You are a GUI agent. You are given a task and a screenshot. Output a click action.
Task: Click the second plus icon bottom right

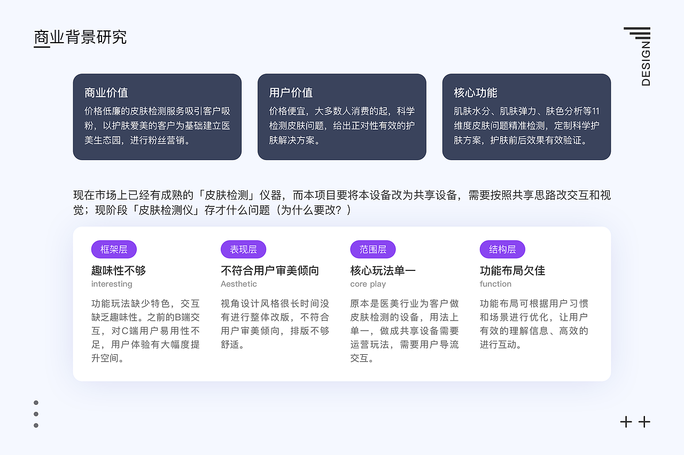point(644,421)
